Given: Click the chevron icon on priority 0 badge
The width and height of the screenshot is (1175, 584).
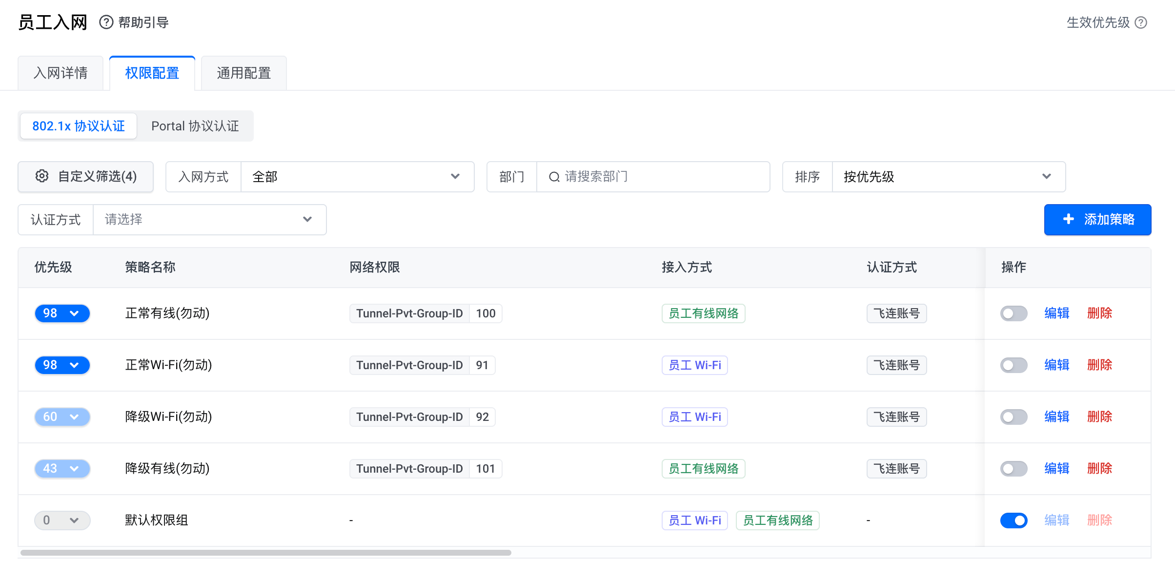Looking at the screenshot, I should (74, 521).
